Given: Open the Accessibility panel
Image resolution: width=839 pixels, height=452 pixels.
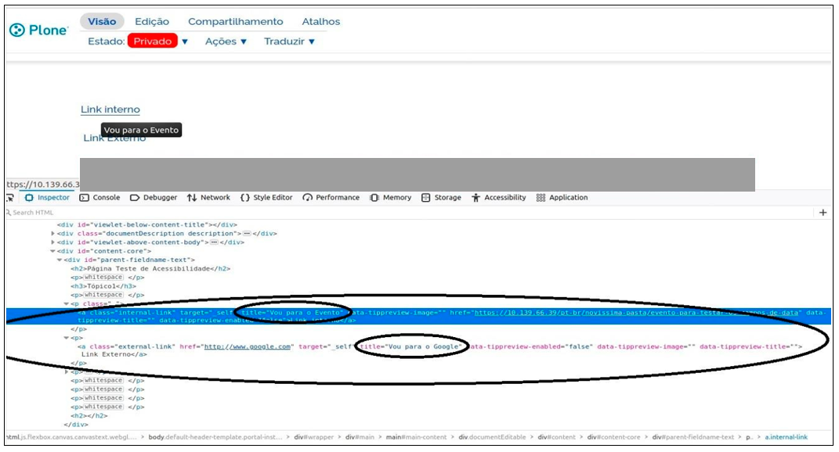Looking at the screenshot, I should point(498,198).
